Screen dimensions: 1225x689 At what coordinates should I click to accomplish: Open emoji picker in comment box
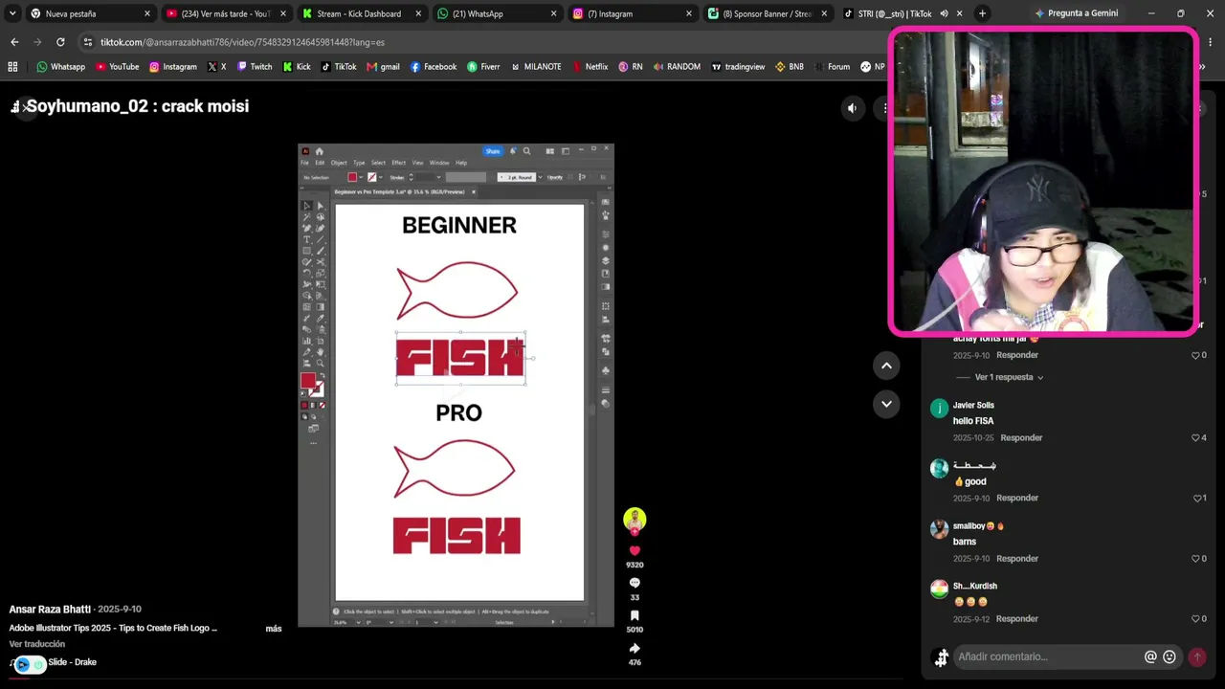click(1169, 657)
